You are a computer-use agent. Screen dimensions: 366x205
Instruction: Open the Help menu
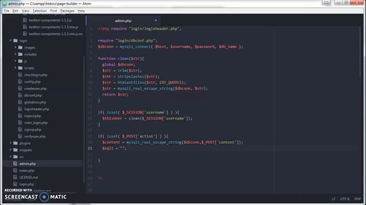coord(81,11)
